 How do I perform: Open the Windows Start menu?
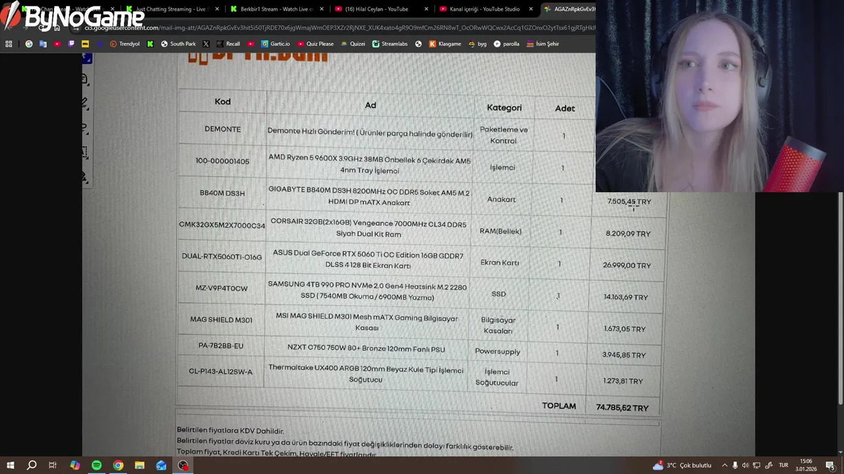[x=10, y=465]
